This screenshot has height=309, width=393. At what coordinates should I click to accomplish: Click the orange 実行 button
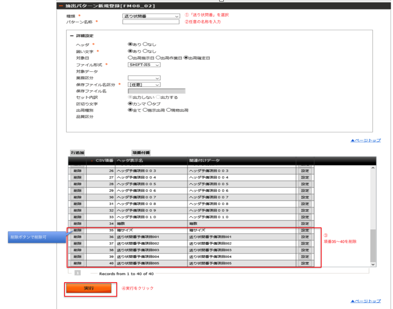pos(89,288)
